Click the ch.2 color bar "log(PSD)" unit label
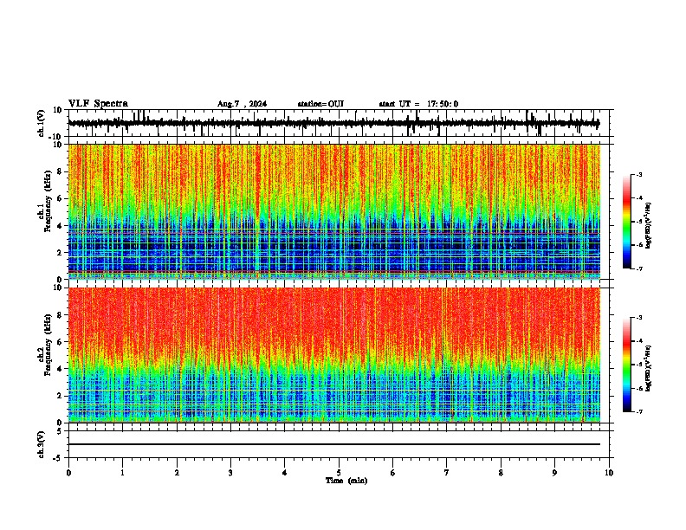Image resolution: width=686 pixels, height=530 pixels. 649,368
